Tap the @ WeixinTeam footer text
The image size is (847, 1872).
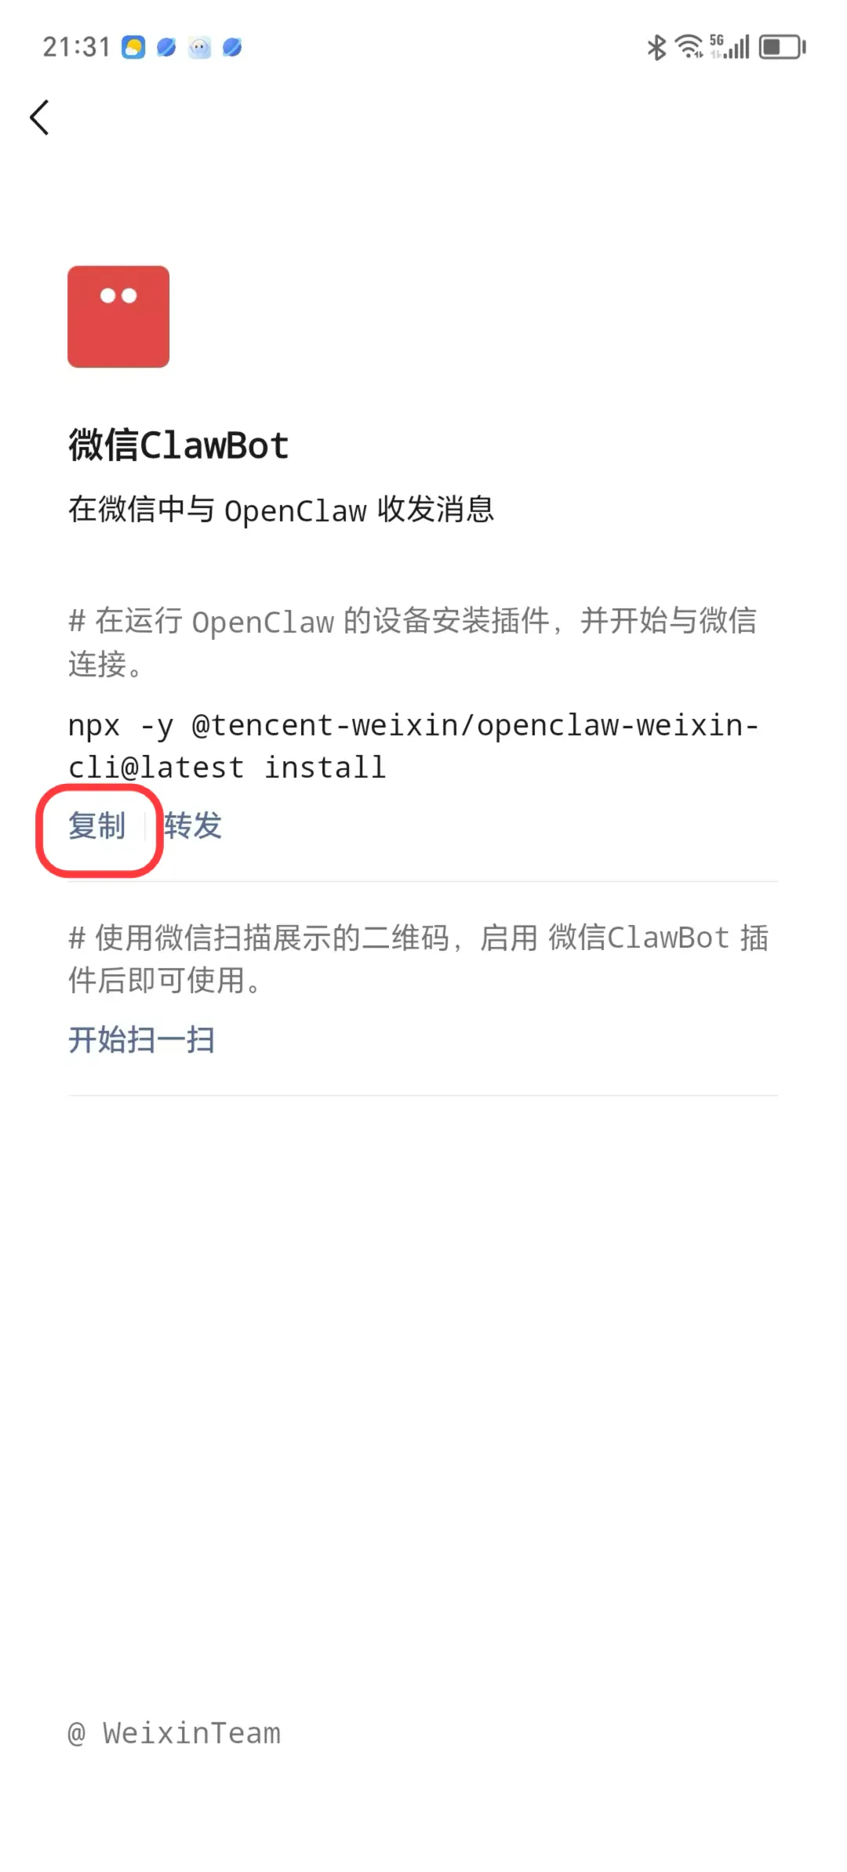[x=174, y=1733]
